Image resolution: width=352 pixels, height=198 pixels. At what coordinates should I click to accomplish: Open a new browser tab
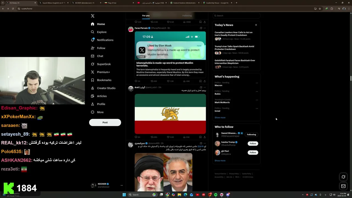(x=237, y=3)
